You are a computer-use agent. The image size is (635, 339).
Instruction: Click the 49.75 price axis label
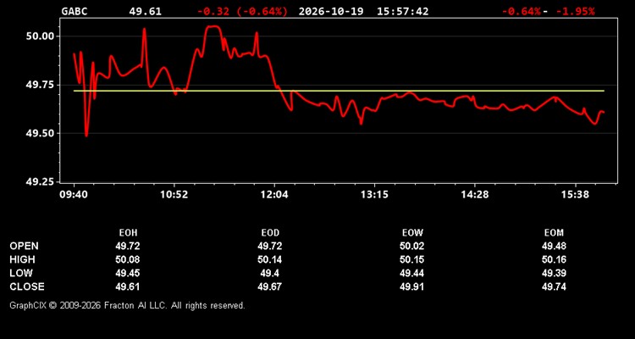point(40,85)
